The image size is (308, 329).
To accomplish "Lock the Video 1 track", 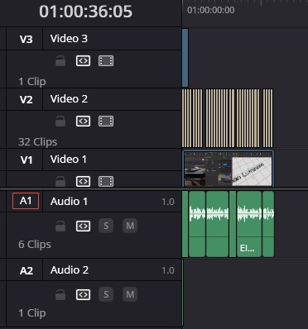I will [x=60, y=181].
